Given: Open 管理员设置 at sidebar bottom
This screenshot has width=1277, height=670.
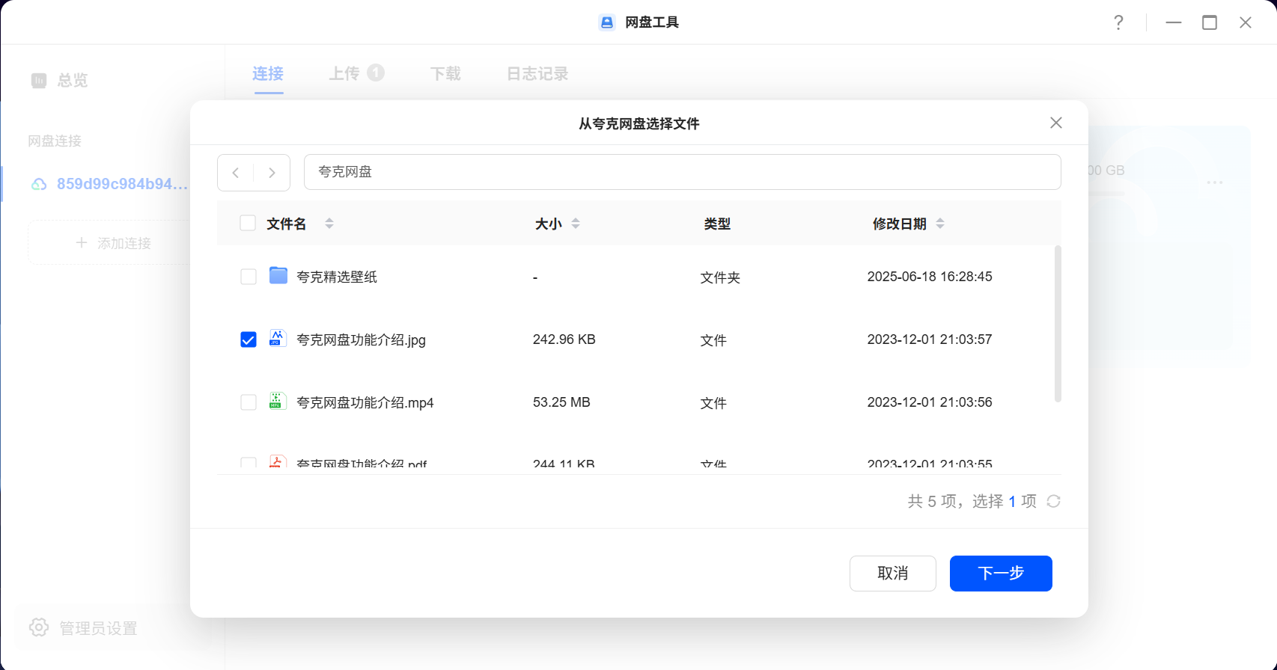Looking at the screenshot, I should click(x=98, y=628).
